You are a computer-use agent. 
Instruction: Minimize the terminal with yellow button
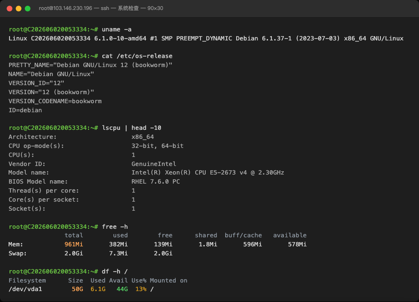19,9
